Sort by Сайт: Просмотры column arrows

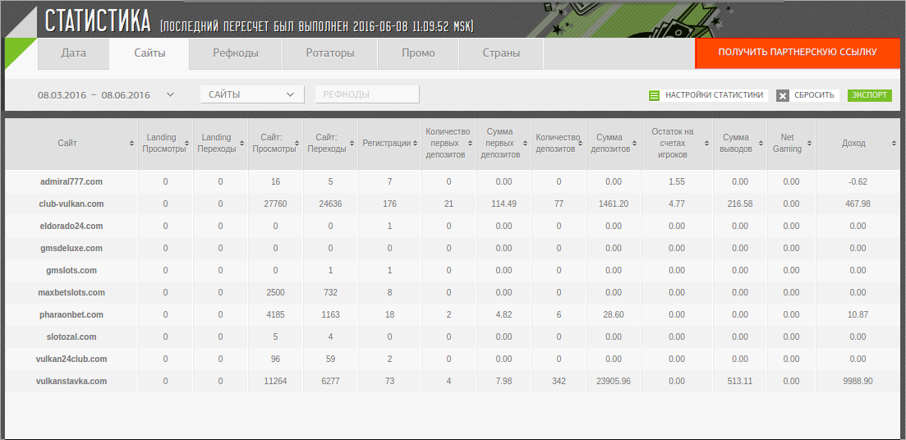coord(297,143)
